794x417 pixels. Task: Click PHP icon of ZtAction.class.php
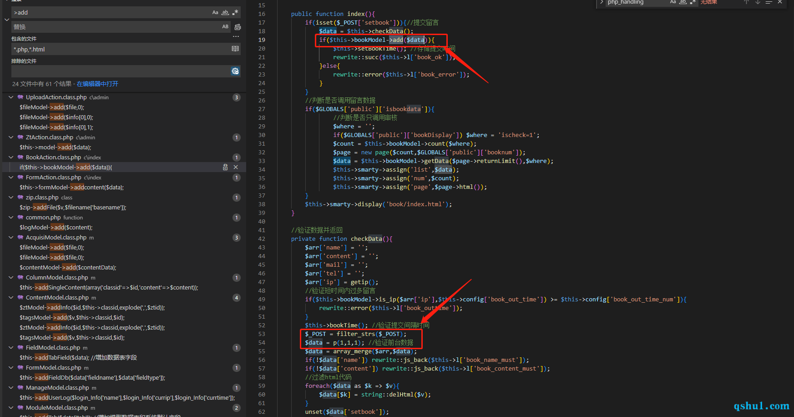pos(20,137)
